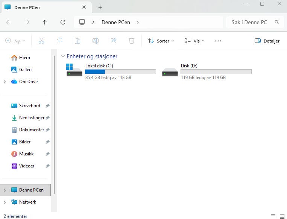
Task: Click 2 elementer in status bar
Action: click(x=15, y=216)
